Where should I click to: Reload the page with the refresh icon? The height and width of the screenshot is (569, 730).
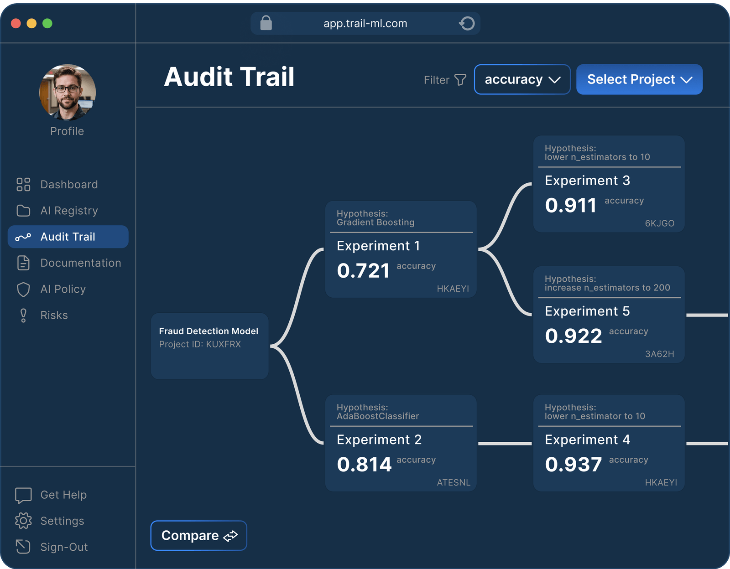point(467,23)
